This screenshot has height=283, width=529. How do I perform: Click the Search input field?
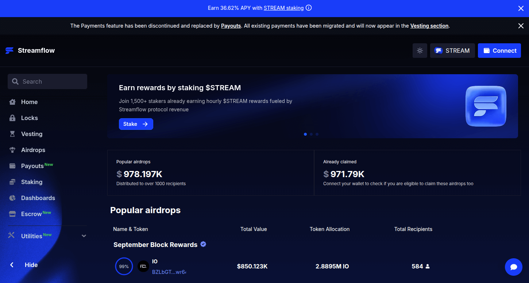click(47, 81)
